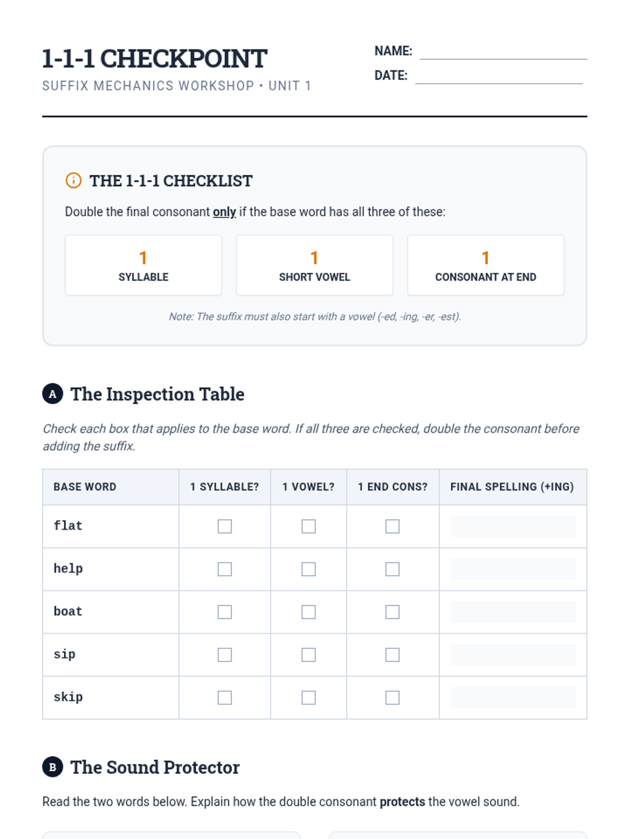Click the info icon beside Checklist heading

click(x=73, y=180)
